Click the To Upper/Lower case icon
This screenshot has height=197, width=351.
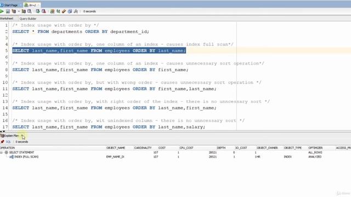58,11
